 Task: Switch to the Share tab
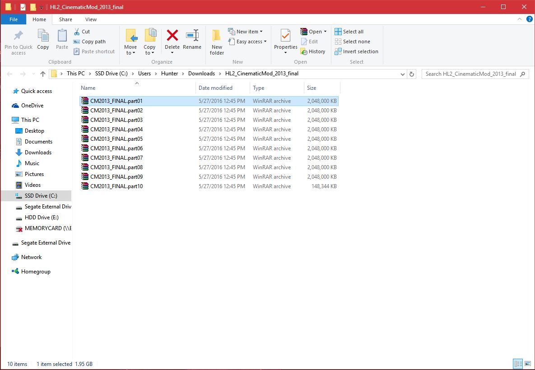(x=65, y=19)
